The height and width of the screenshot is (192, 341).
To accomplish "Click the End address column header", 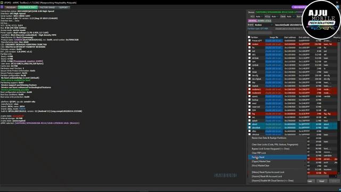I will click(x=304, y=37).
